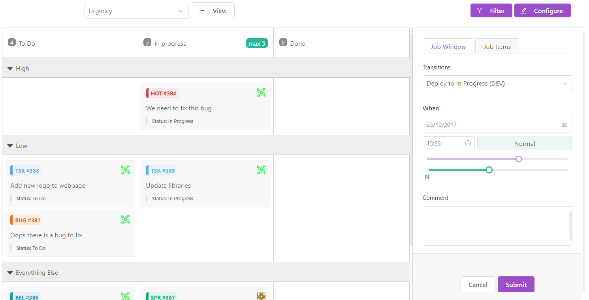Image resolution: width=589 pixels, height=300 pixels.
Task: Click the list icon in View
Action: [x=202, y=11]
